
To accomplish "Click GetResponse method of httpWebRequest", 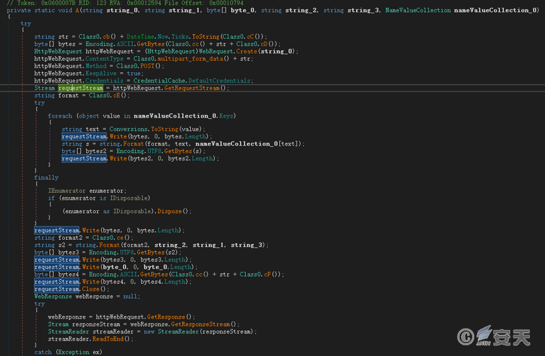I will (166, 317).
